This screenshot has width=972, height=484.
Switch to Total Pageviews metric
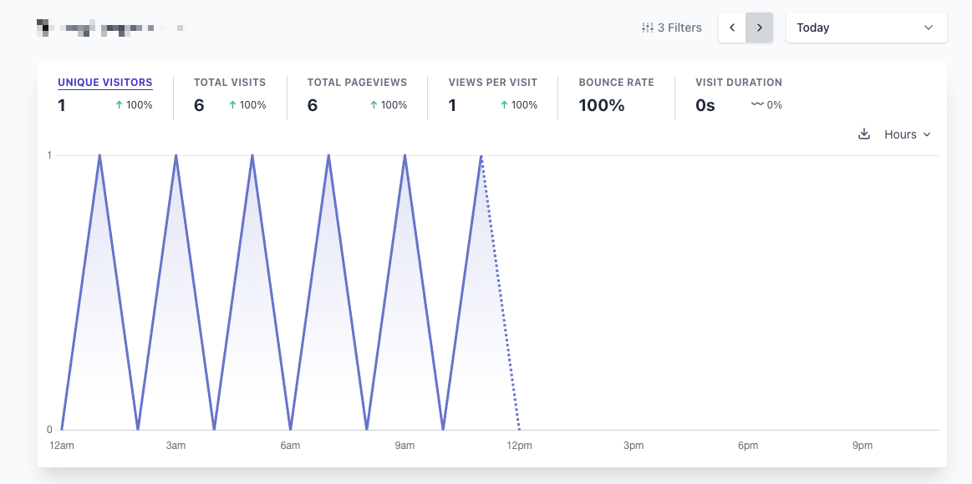pyautogui.click(x=357, y=83)
